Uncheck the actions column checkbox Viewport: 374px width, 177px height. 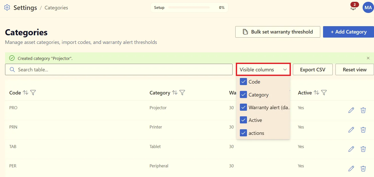(243, 133)
